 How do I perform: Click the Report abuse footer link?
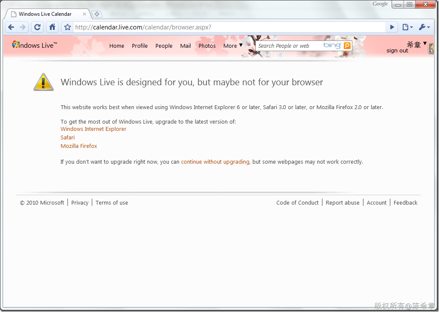tap(342, 203)
